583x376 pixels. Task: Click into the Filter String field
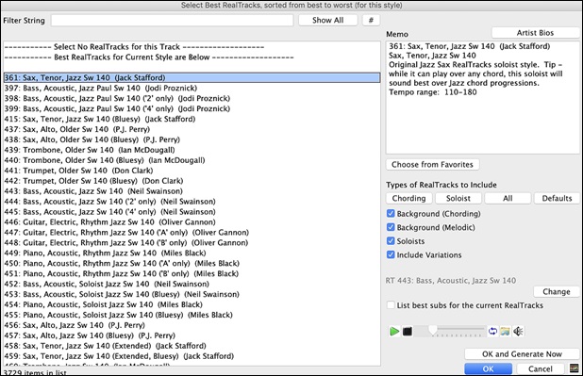point(172,21)
